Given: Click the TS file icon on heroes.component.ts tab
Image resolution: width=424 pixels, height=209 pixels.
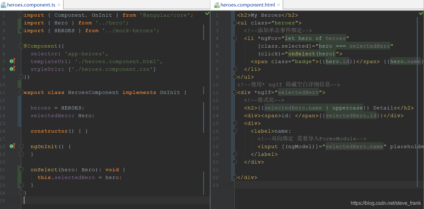Looking at the screenshot, I should click(x=3, y=5).
